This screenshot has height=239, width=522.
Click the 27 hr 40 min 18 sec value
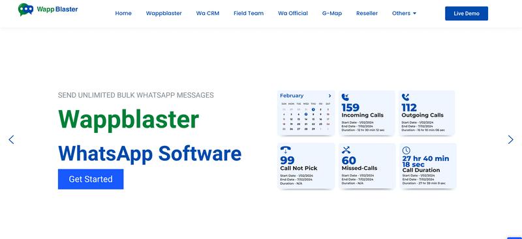click(425, 162)
